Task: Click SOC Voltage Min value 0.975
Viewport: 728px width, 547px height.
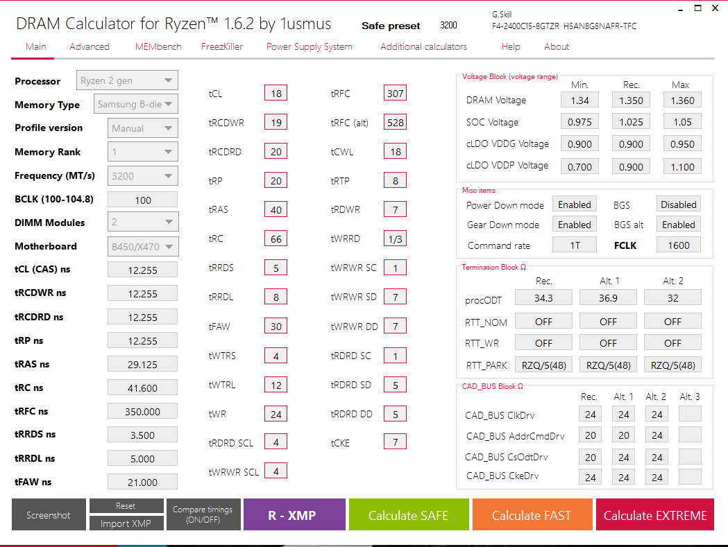Action: (x=579, y=122)
